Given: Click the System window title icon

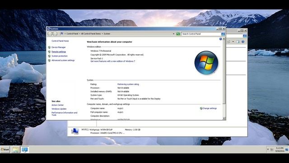Looking at the screenshot, I should [x=49, y=29].
